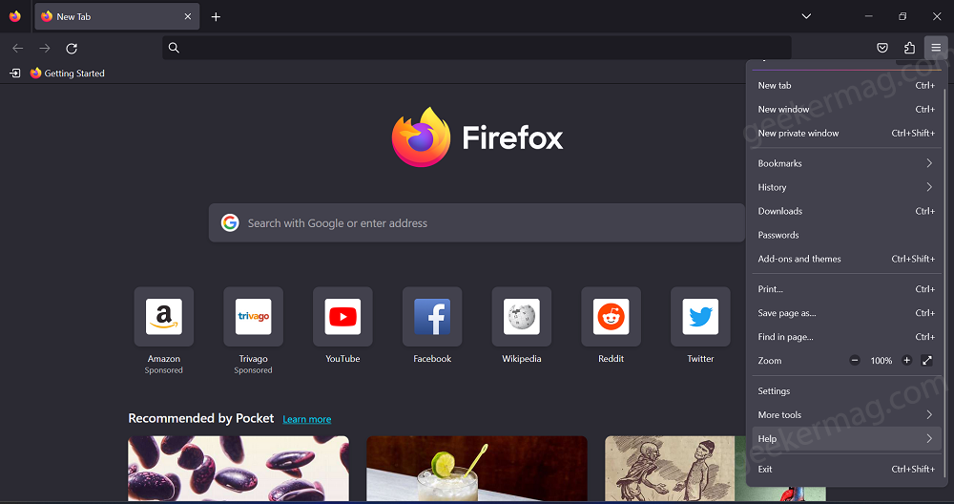
Task: Open the List all tabs dropdown arrow
Action: [x=806, y=16]
